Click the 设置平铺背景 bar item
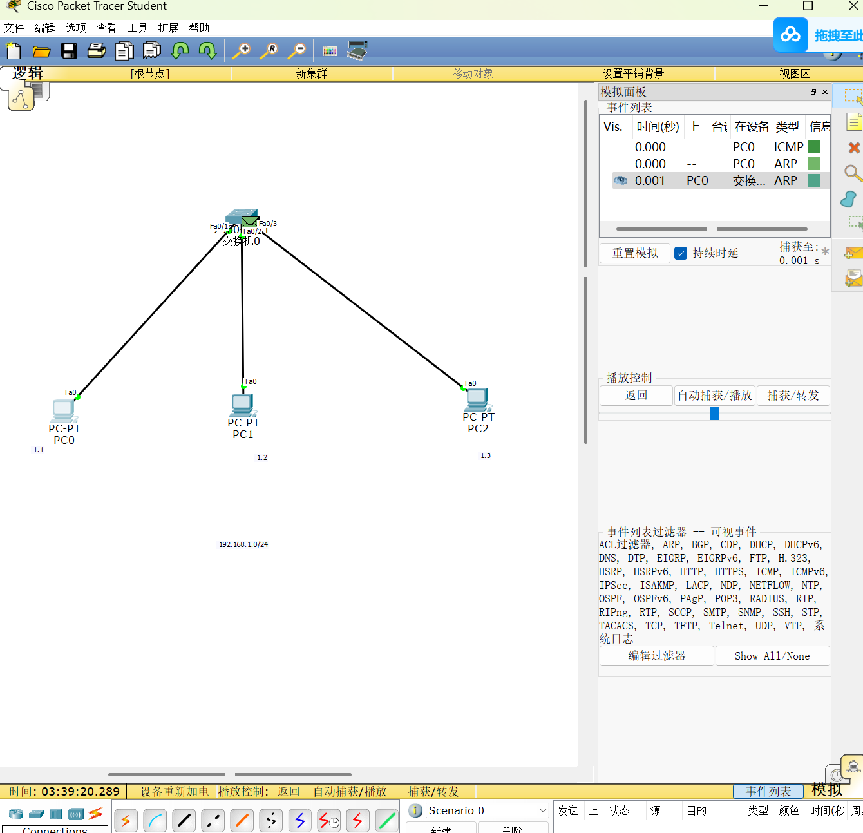 pyautogui.click(x=634, y=73)
